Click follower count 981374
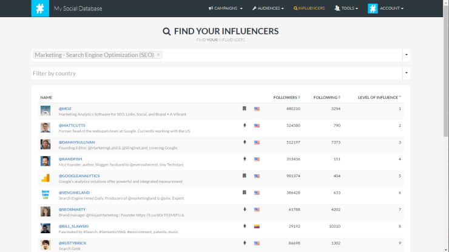This screenshot has height=252, width=449. (x=293, y=175)
